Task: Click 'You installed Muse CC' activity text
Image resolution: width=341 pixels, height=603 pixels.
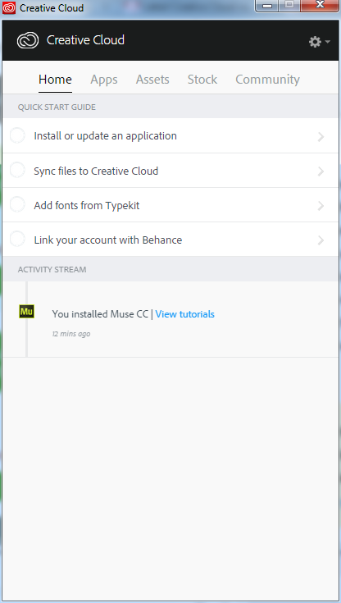Action: point(100,314)
